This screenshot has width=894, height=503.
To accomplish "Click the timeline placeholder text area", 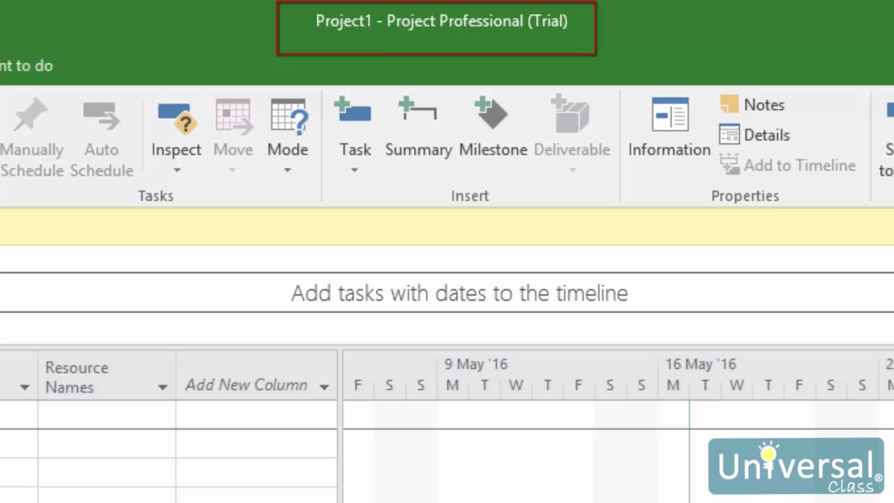I will (x=460, y=293).
